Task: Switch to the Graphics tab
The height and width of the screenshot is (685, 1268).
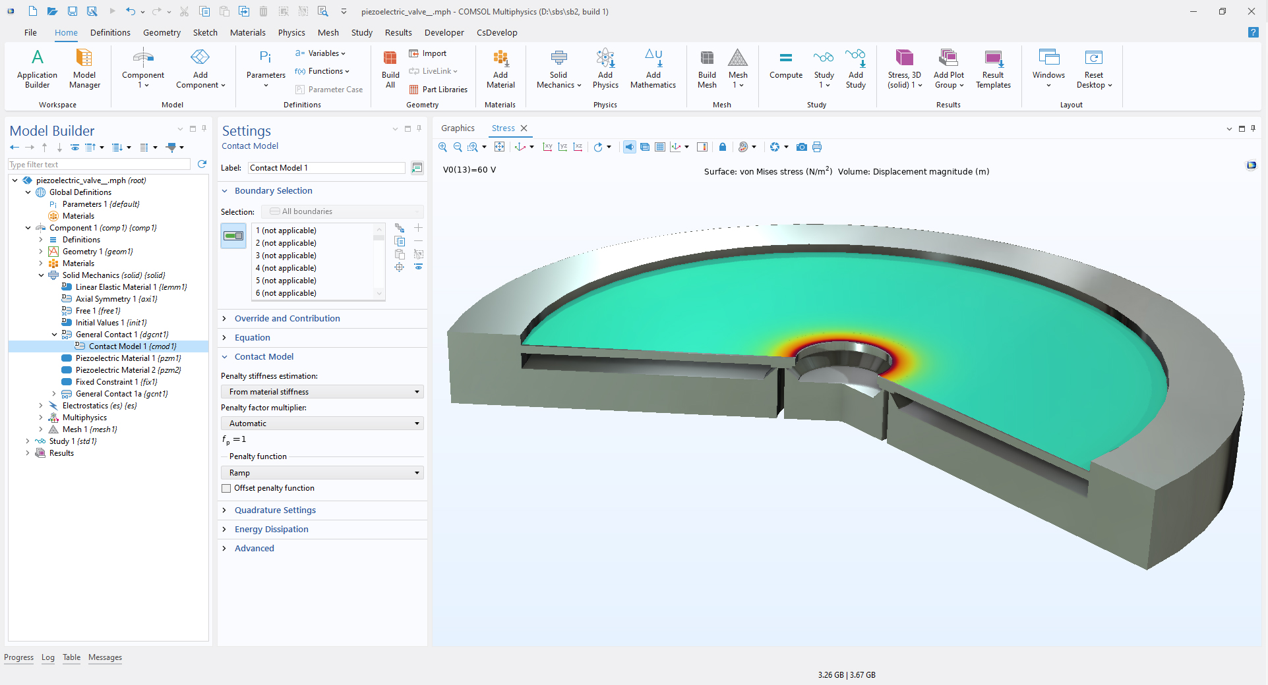Action: [458, 128]
